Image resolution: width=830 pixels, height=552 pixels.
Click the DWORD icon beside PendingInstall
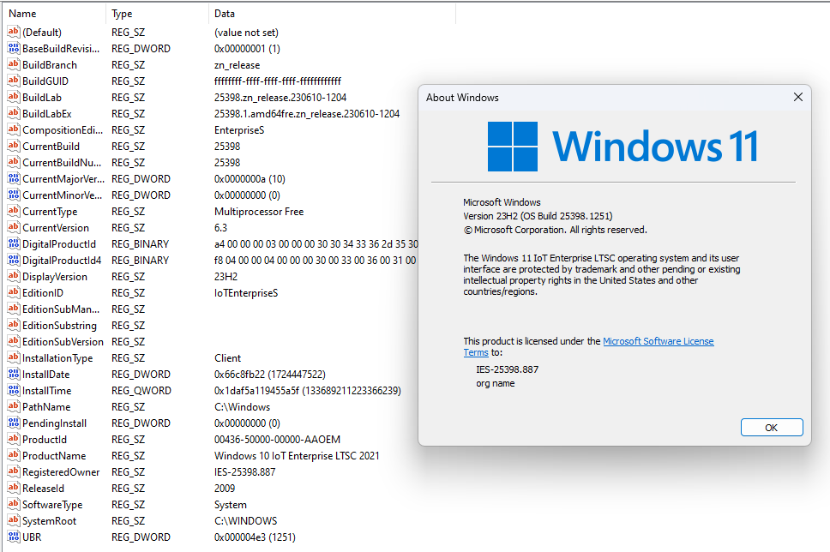coord(13,423)
